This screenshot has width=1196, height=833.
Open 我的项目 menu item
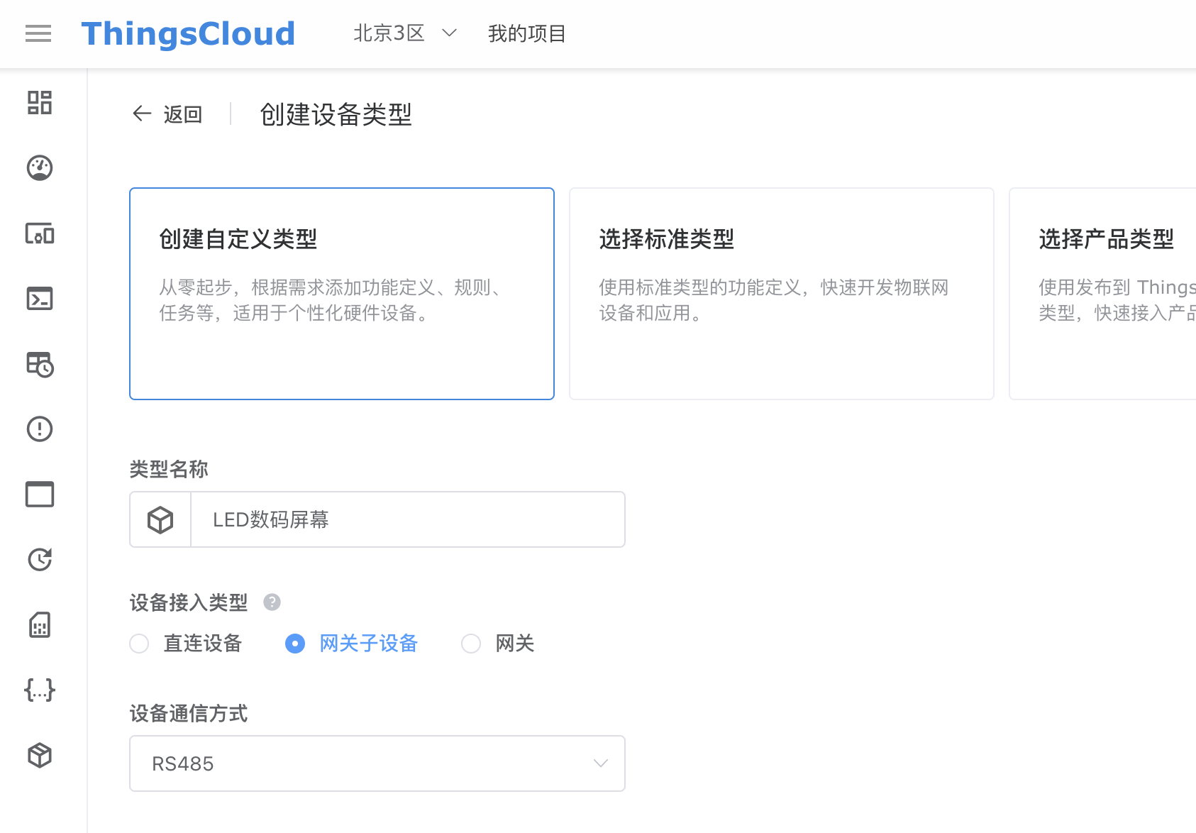point(526,33)
